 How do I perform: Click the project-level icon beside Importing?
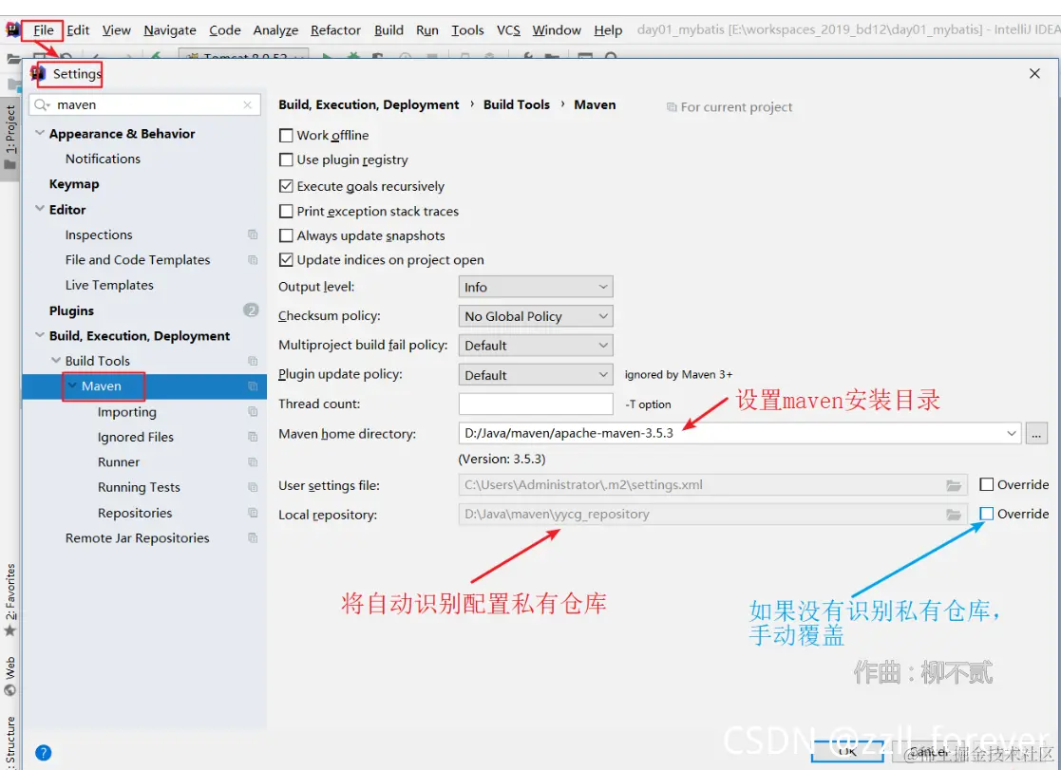[x=253, y=411]
